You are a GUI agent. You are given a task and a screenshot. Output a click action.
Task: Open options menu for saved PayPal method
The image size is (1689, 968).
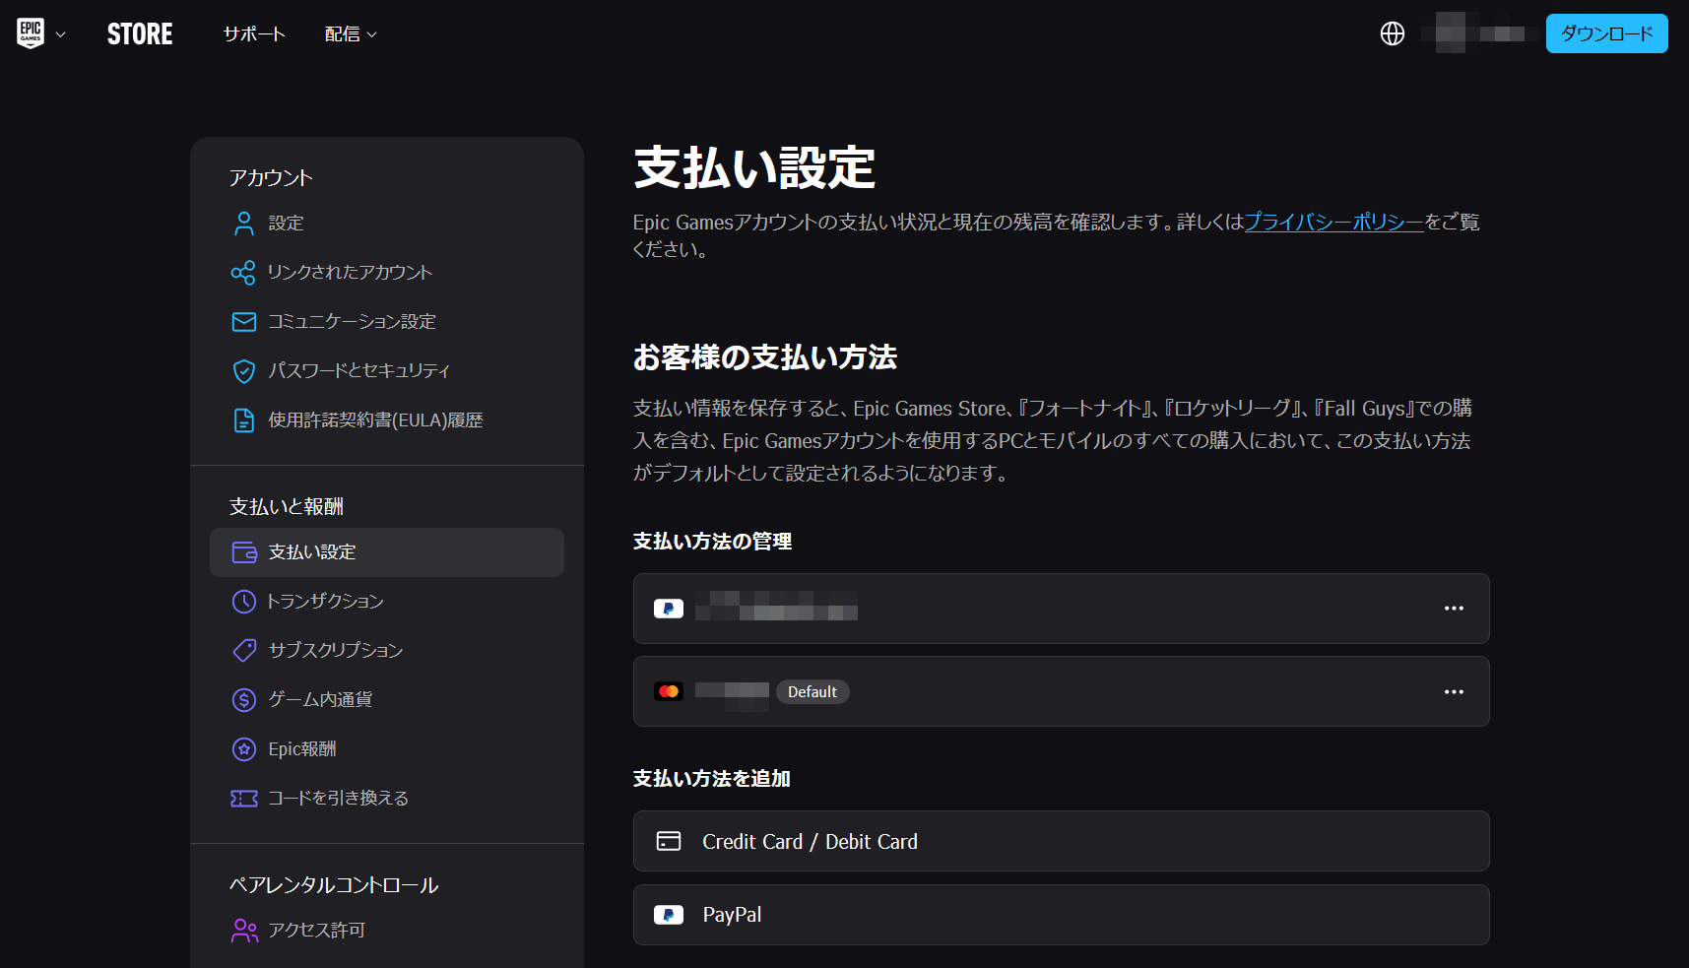pos(1453,609)
